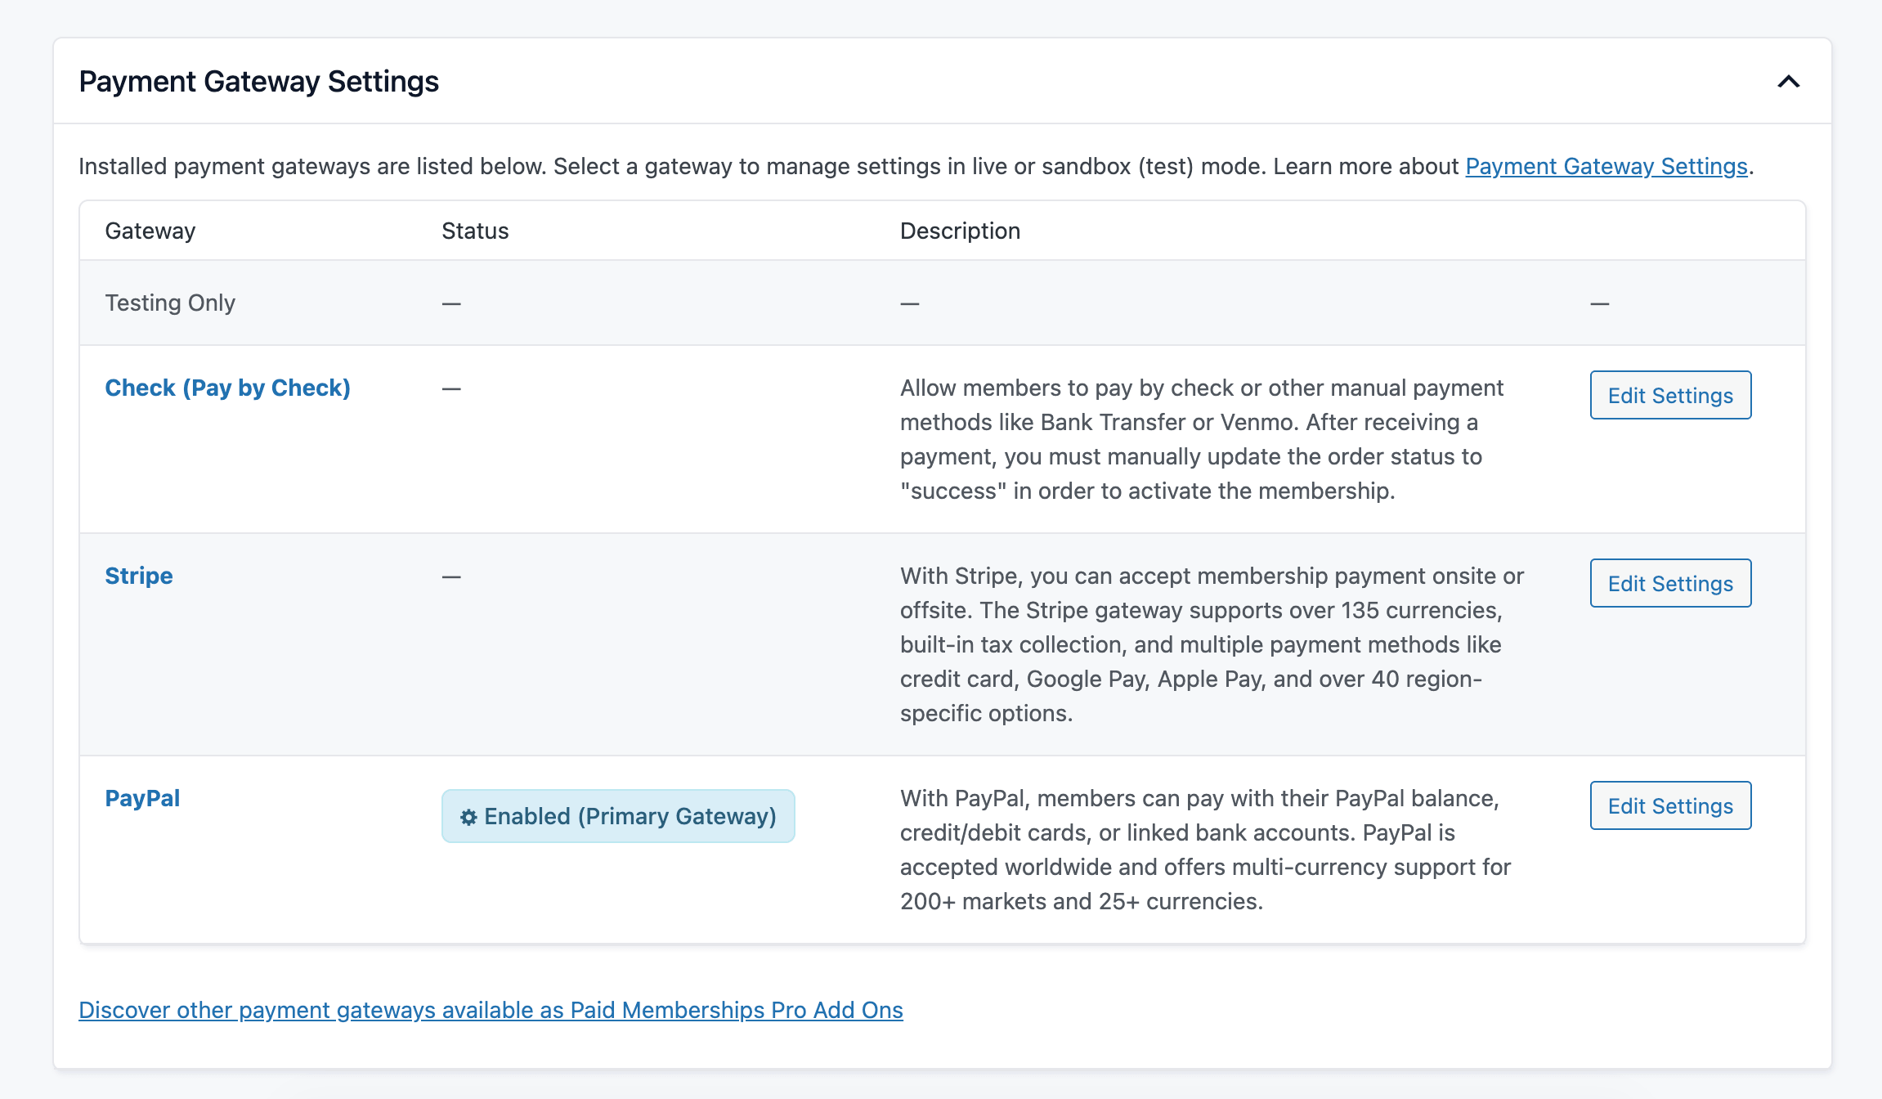Click the Payment Gateway Settings heading
The height and width of the screenshot is (1099, 1882).
click(x=259, y=81)
